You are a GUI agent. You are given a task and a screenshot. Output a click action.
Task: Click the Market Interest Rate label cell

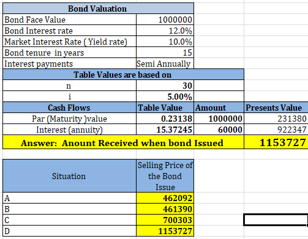[x=70, y=42]
